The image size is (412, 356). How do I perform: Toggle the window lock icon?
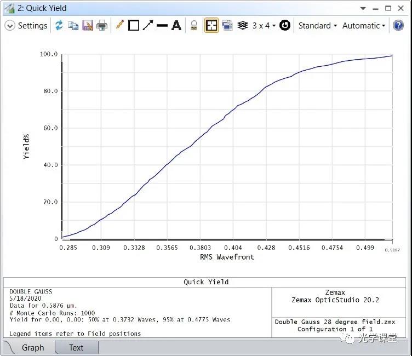tap(193, 26)
